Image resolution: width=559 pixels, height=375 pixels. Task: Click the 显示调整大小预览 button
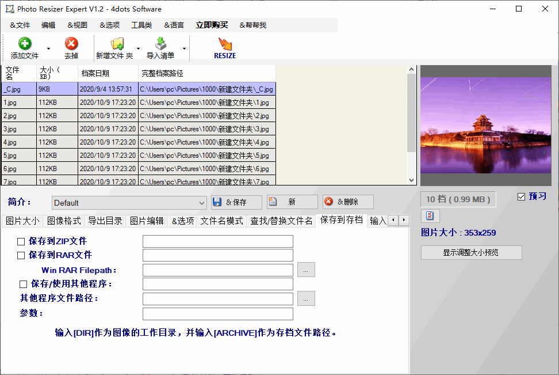(x=471, y=252)
